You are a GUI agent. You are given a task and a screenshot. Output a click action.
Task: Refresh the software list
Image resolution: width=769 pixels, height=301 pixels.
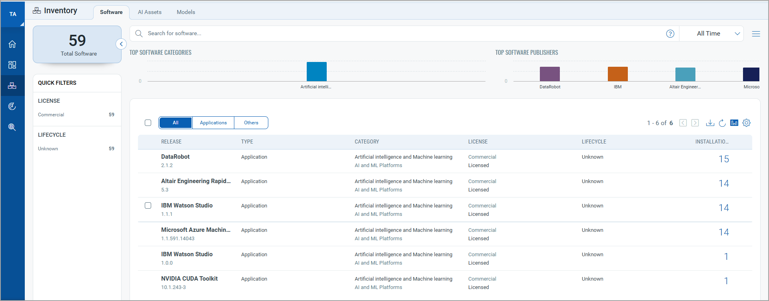click(722, 123)
